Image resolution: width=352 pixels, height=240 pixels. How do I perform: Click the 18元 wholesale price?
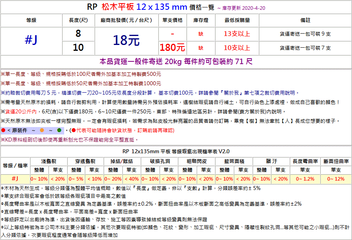pyautogui.click(x=126, y=40)
